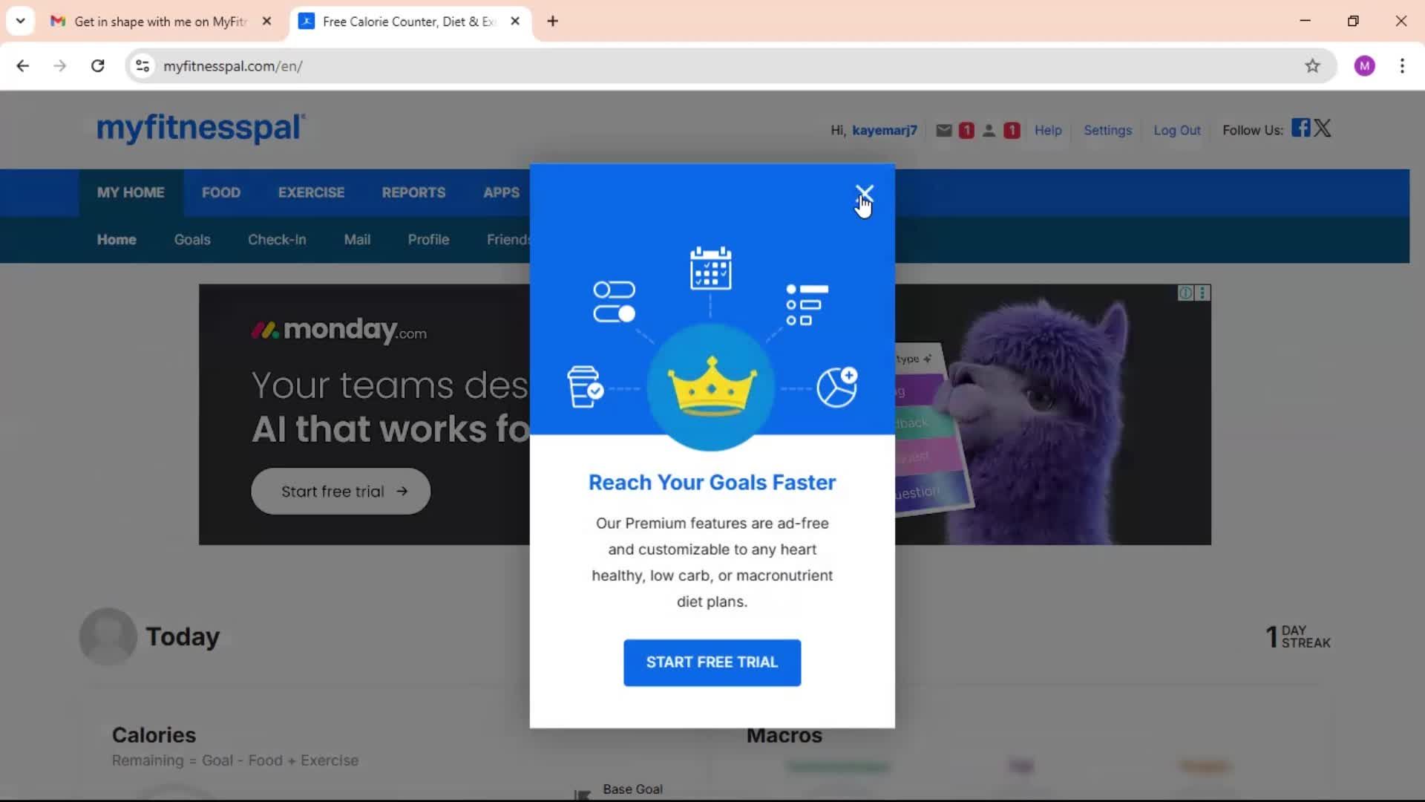View site information icon in address bar
The width and height of the screenshot is (1425, 802).
142,66
